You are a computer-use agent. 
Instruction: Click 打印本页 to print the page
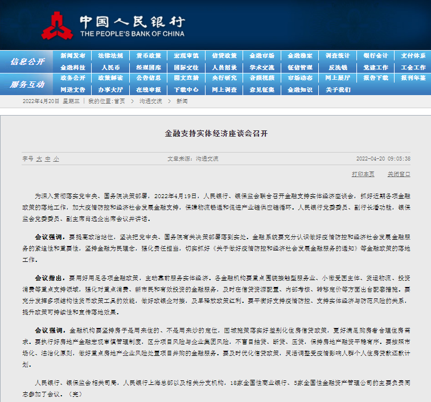click(363, 174)
